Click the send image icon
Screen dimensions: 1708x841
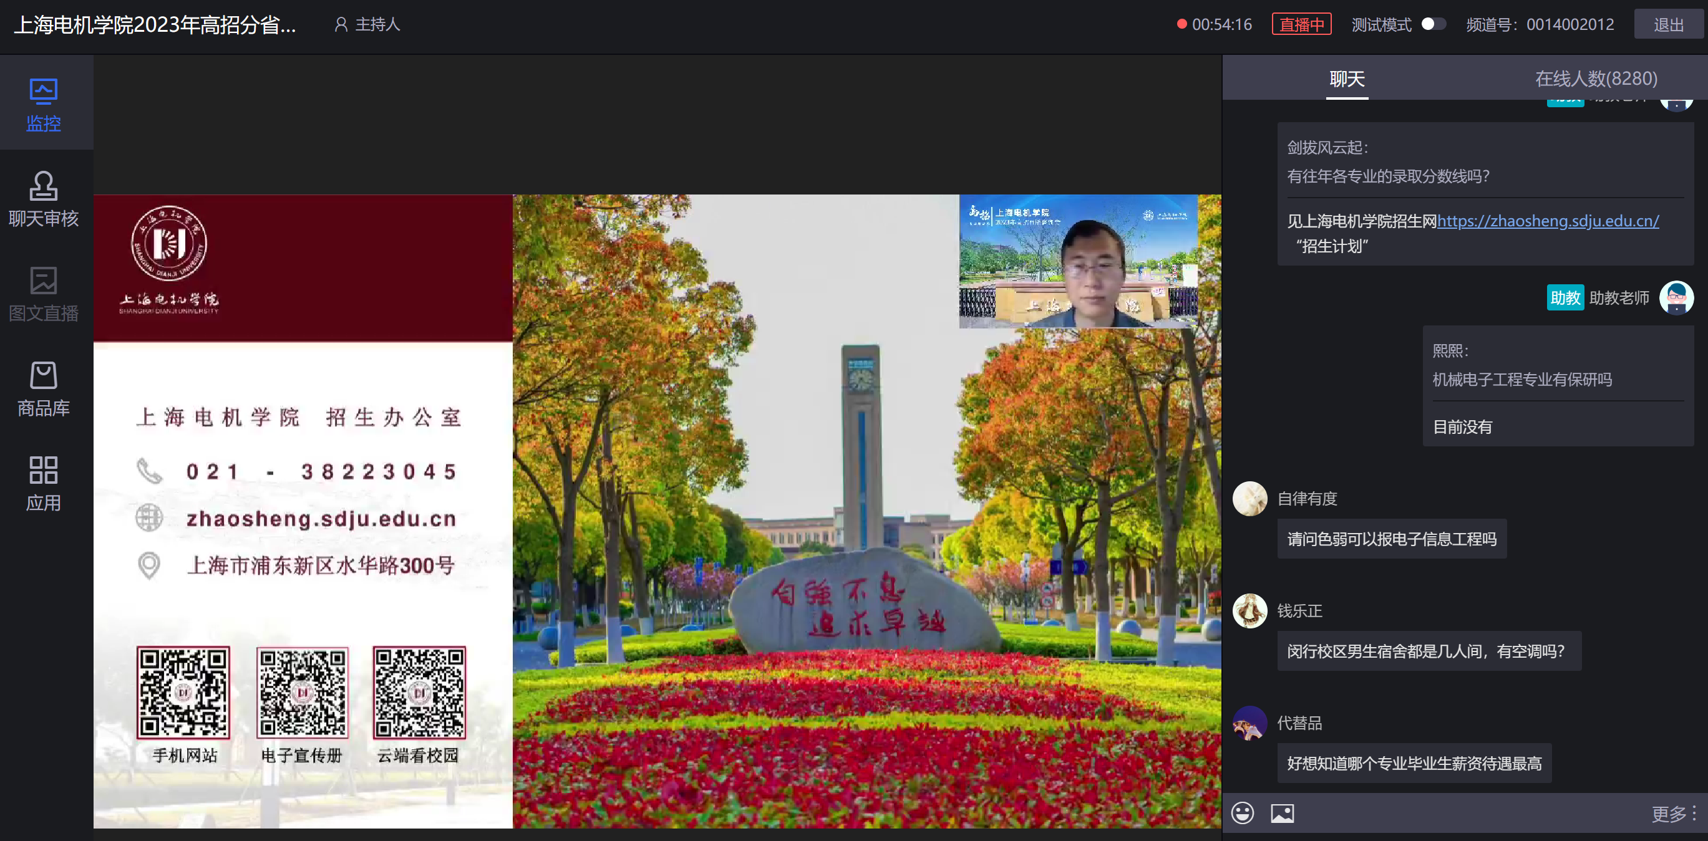pos(1282,812)
